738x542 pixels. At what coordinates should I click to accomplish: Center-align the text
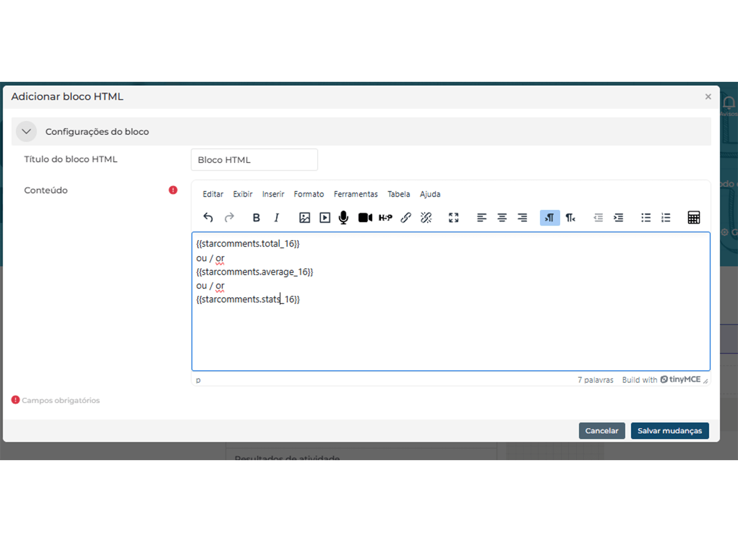pyautogui.click(x=502, y=217)
